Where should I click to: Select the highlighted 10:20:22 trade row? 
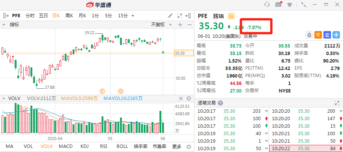pos(306,149)
